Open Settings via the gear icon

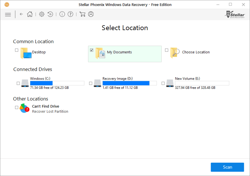coord(42,14)
